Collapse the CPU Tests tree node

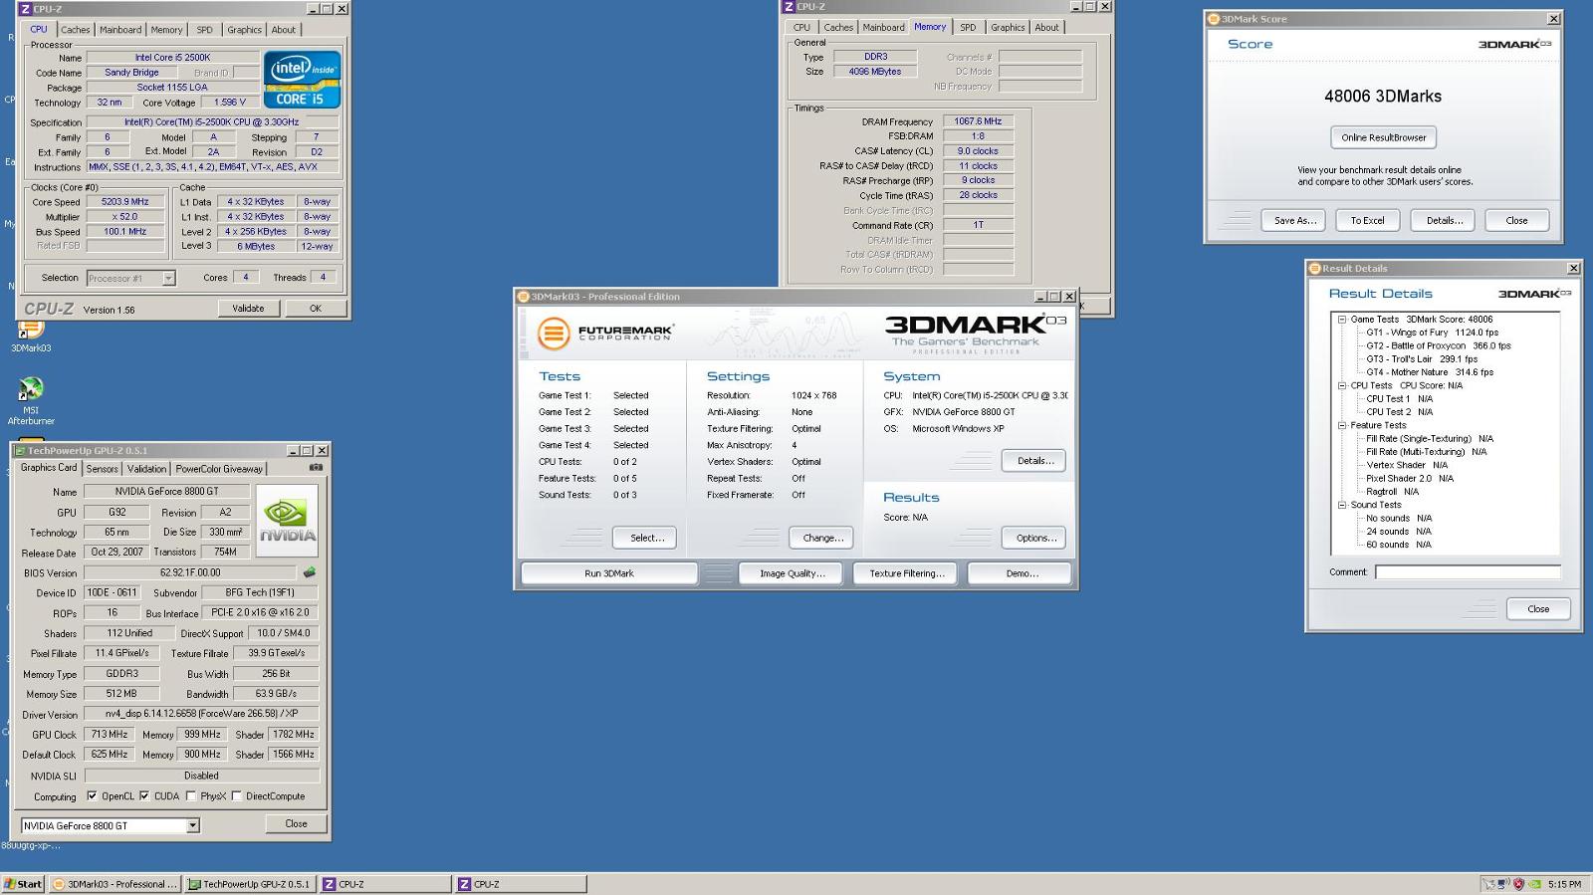click(x=1341, y=385)
